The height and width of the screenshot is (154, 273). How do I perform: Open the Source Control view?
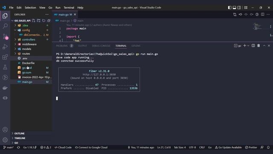click(5, 36)
